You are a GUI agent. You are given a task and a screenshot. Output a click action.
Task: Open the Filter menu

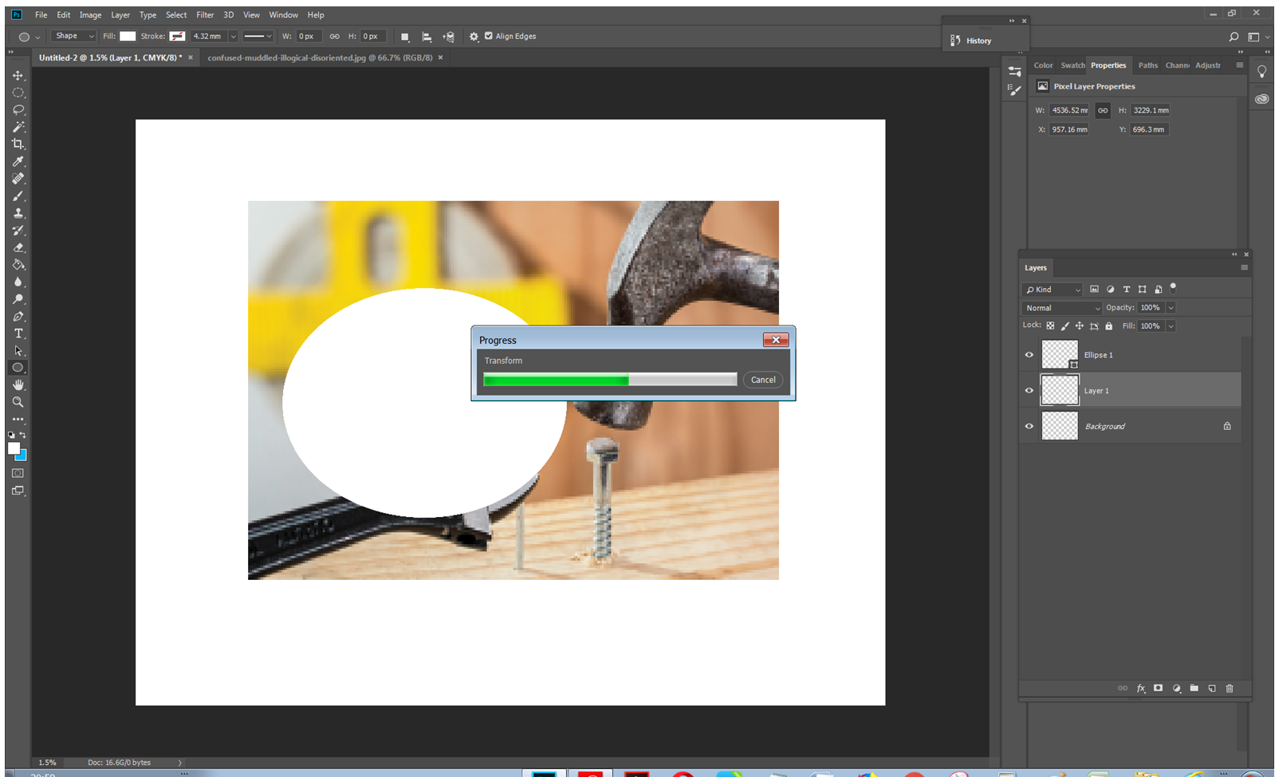(x=205, y=14)
